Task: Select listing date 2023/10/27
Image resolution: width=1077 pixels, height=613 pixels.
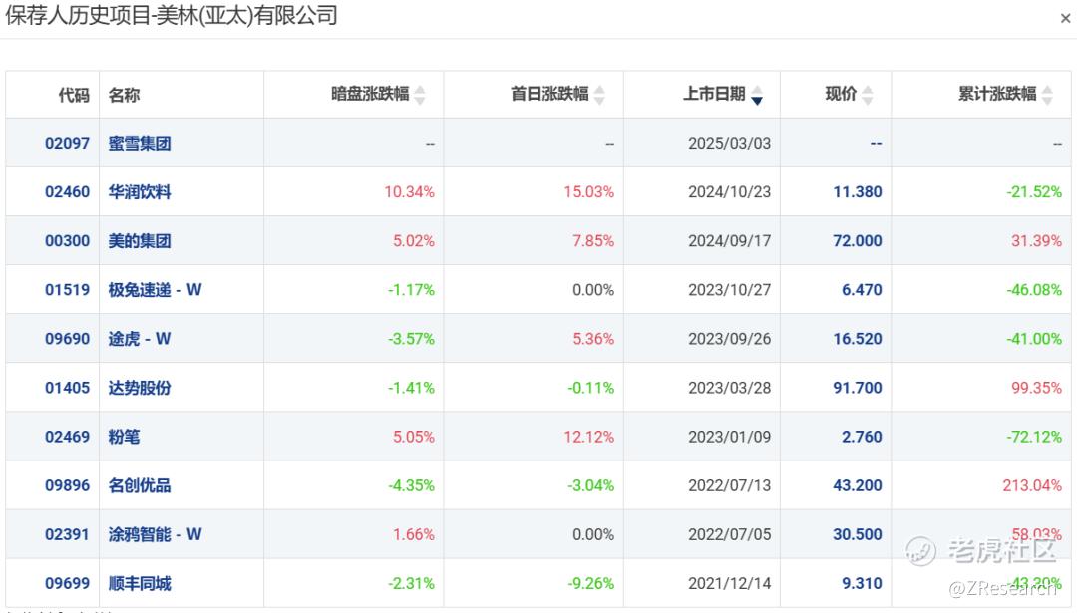Action: pos(729,290)
